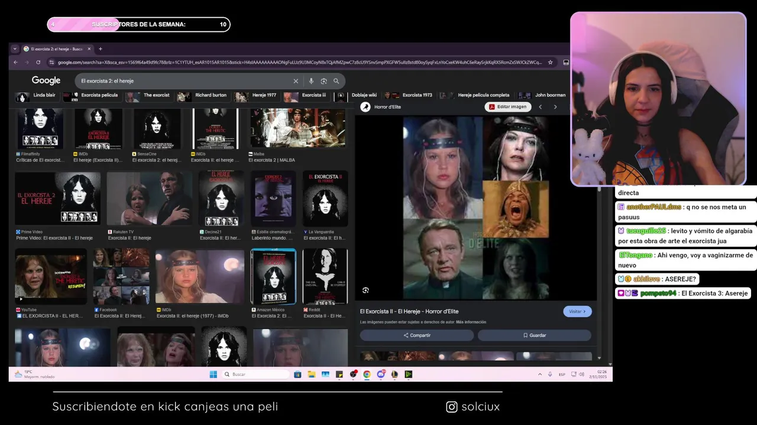Search inside image with lens icon

365,290
